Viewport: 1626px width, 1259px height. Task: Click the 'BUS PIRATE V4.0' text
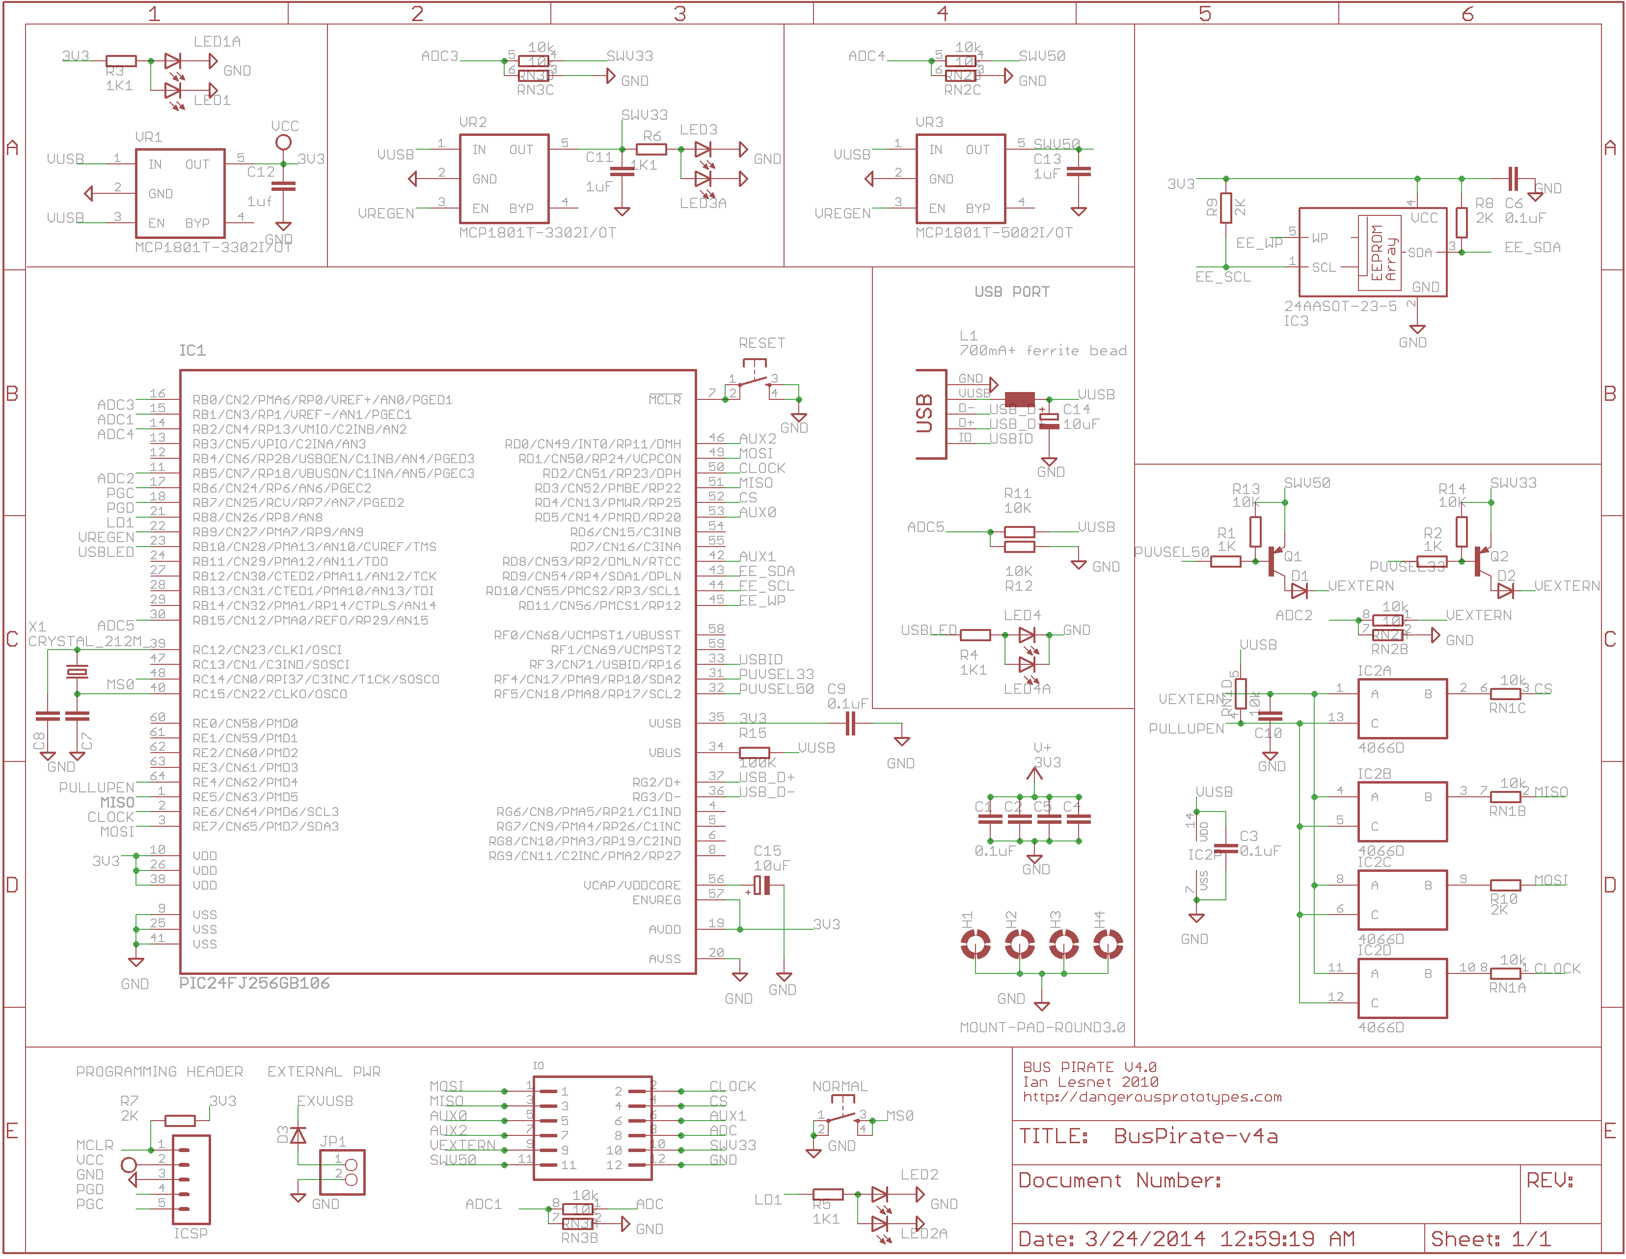(x=1089, y=1067)
